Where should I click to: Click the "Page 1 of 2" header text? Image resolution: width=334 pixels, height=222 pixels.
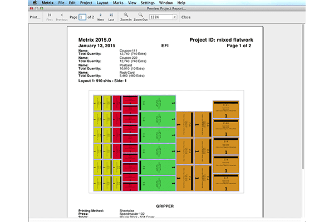[239, 46]
